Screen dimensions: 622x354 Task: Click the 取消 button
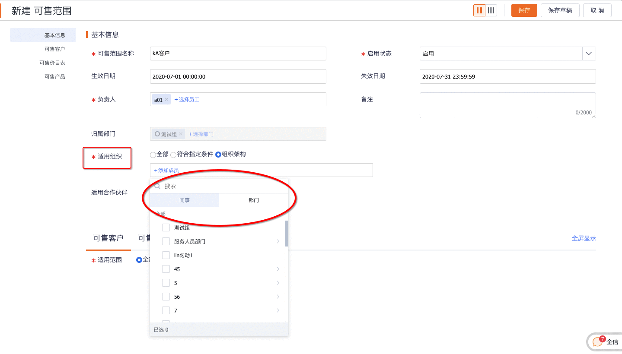[x=597, y=10]
